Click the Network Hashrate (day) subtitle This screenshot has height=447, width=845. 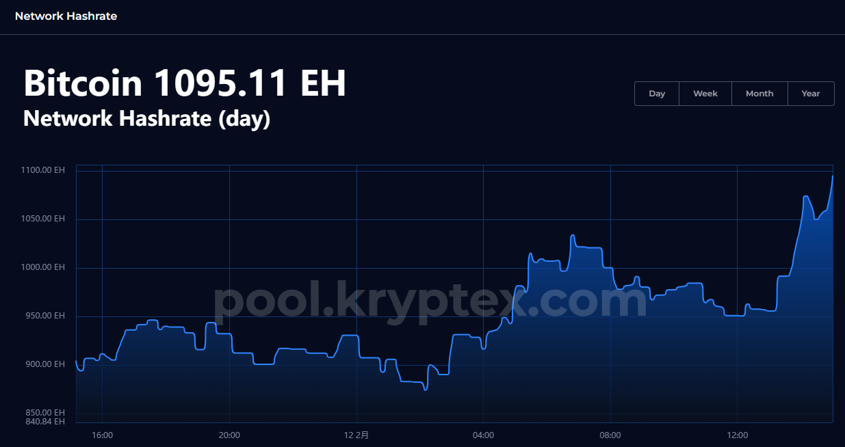(x=146, y=118)
